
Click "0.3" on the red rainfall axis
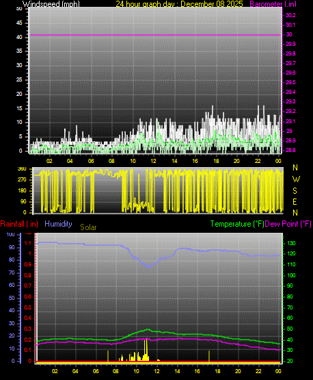28,329
